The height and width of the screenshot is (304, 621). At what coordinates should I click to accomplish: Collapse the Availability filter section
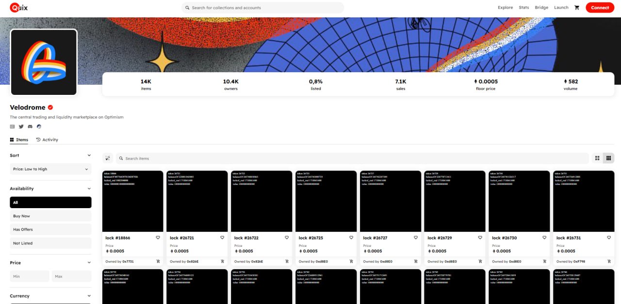click(89, 189)
